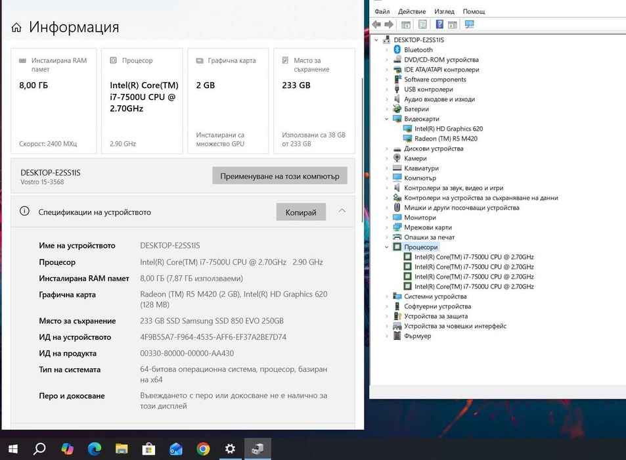Select Фърмуер category
Screen dimensions: 626x460
[x=417, y=336]
